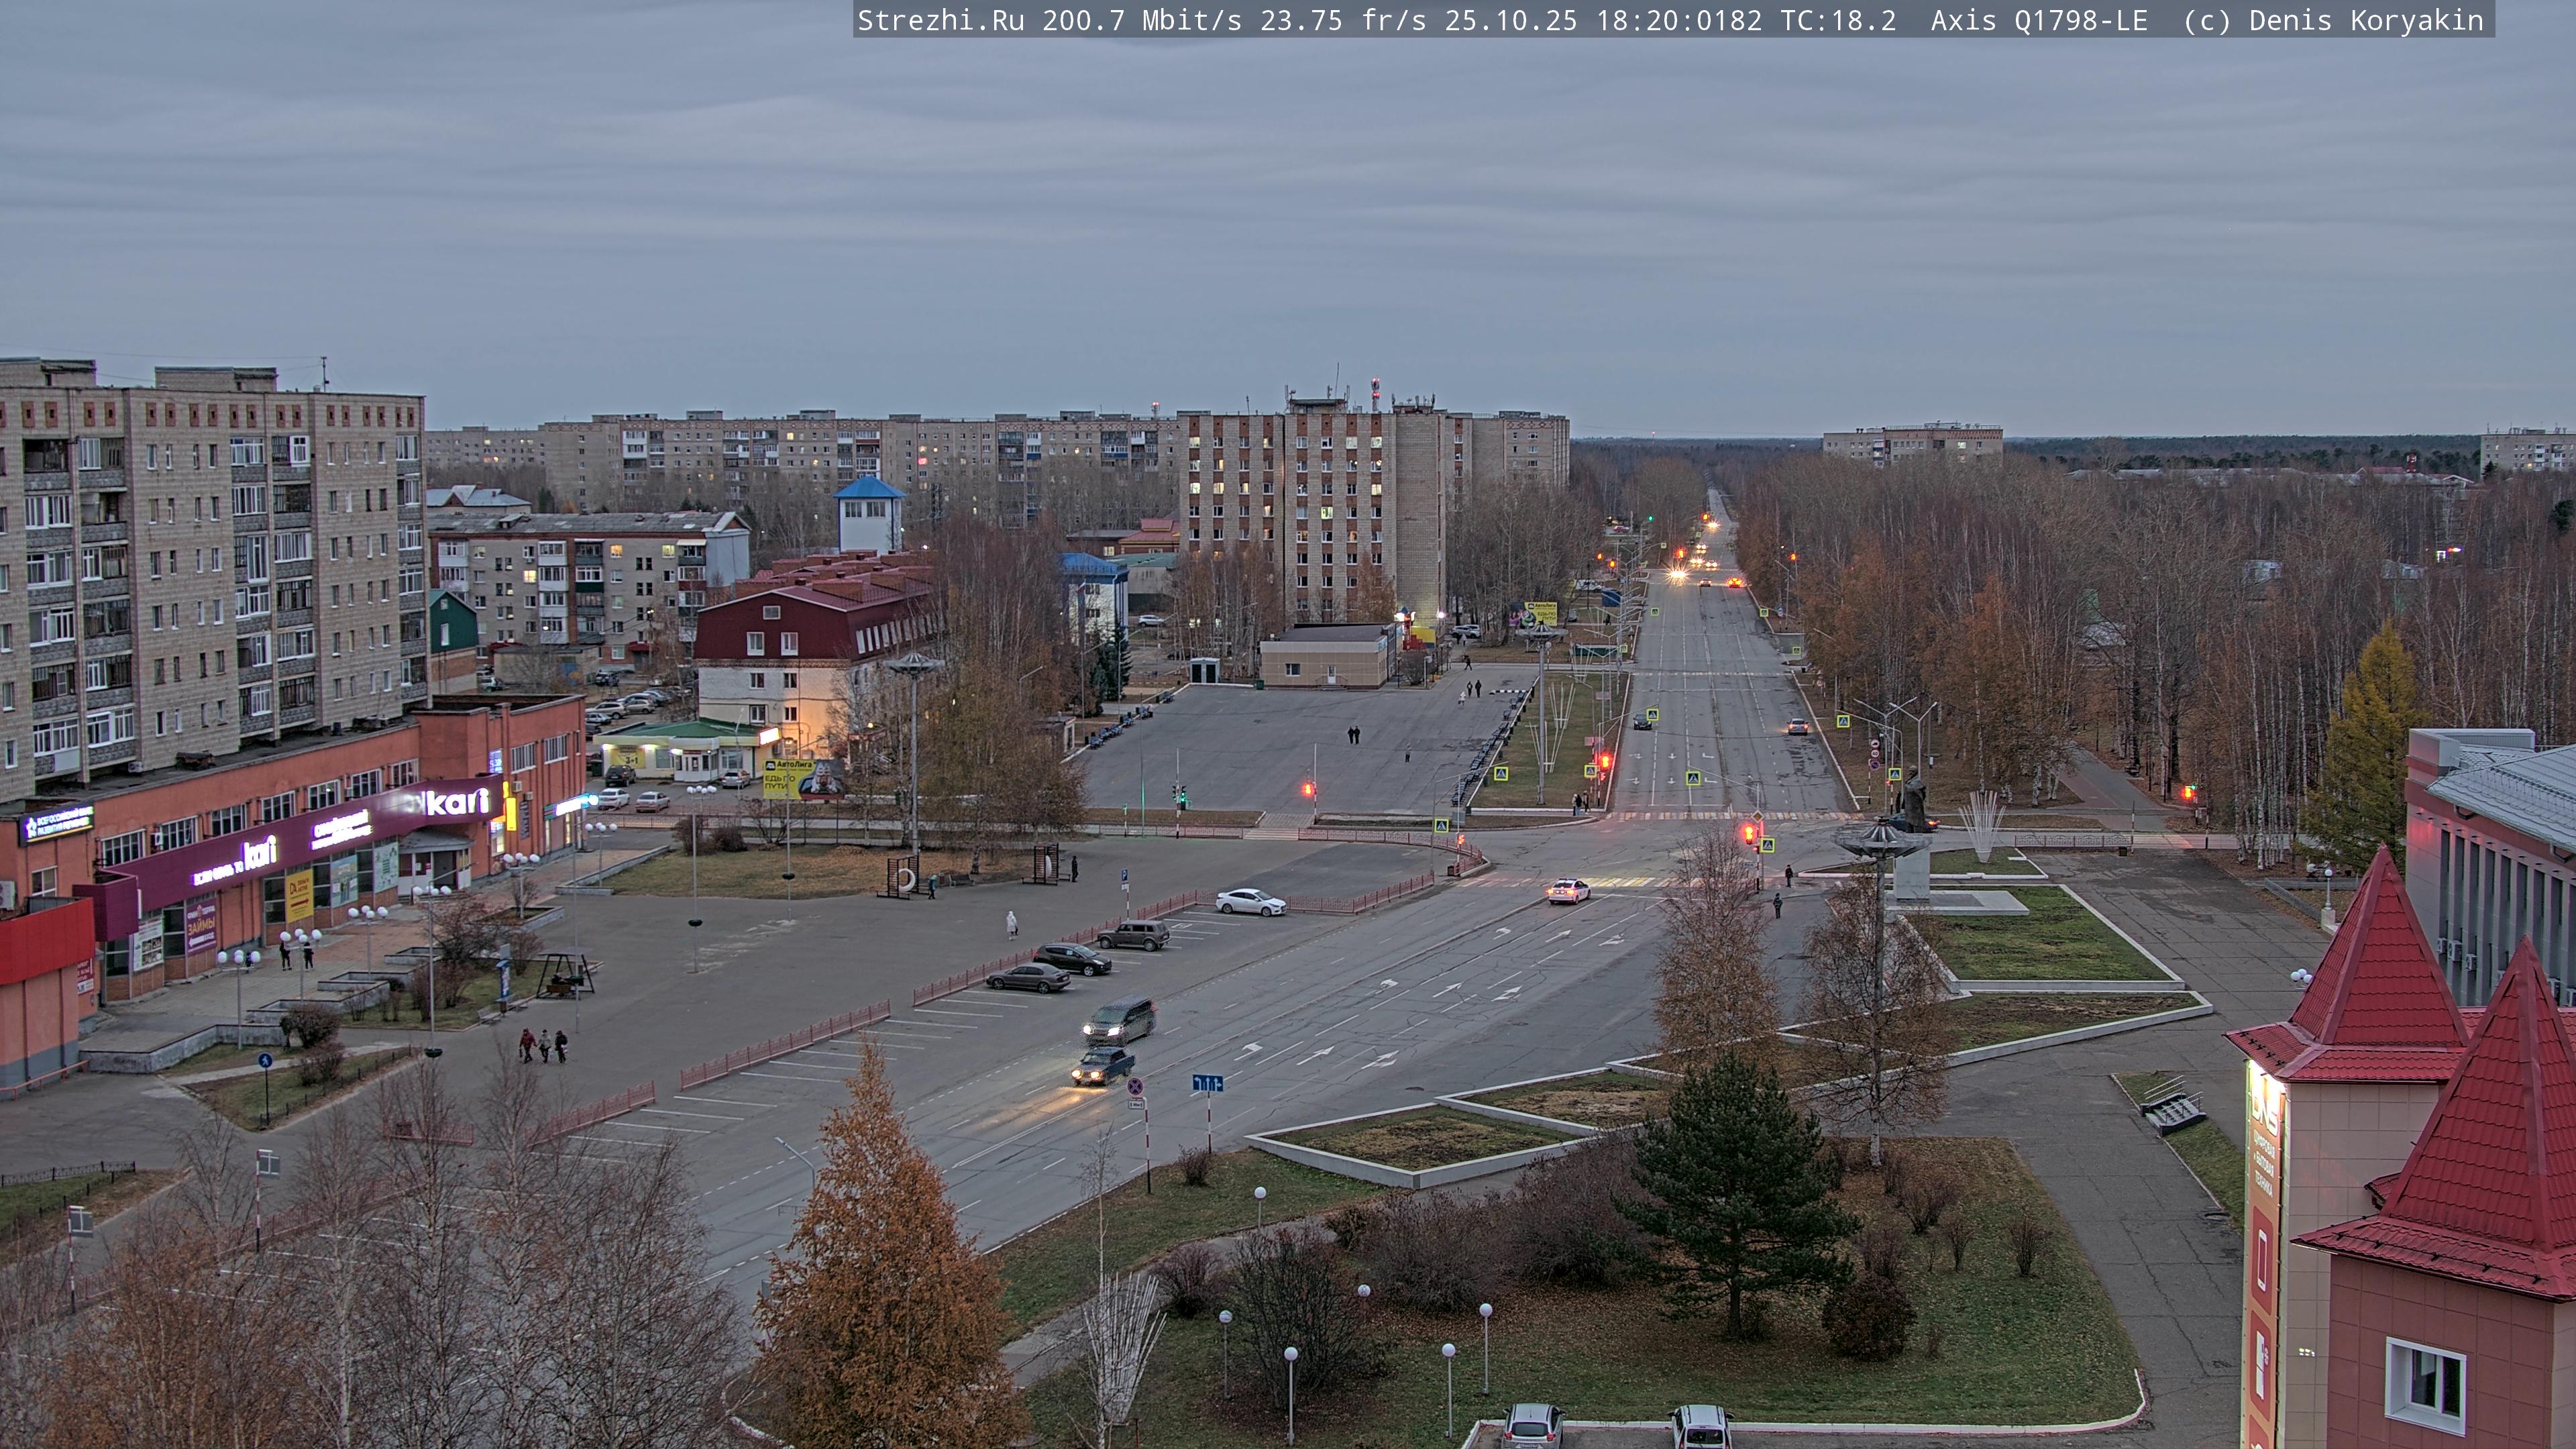Click the yellow billboard near the parking lot
The width and height of the screenshot is (2576, 1449).
[x=787, y=778]
